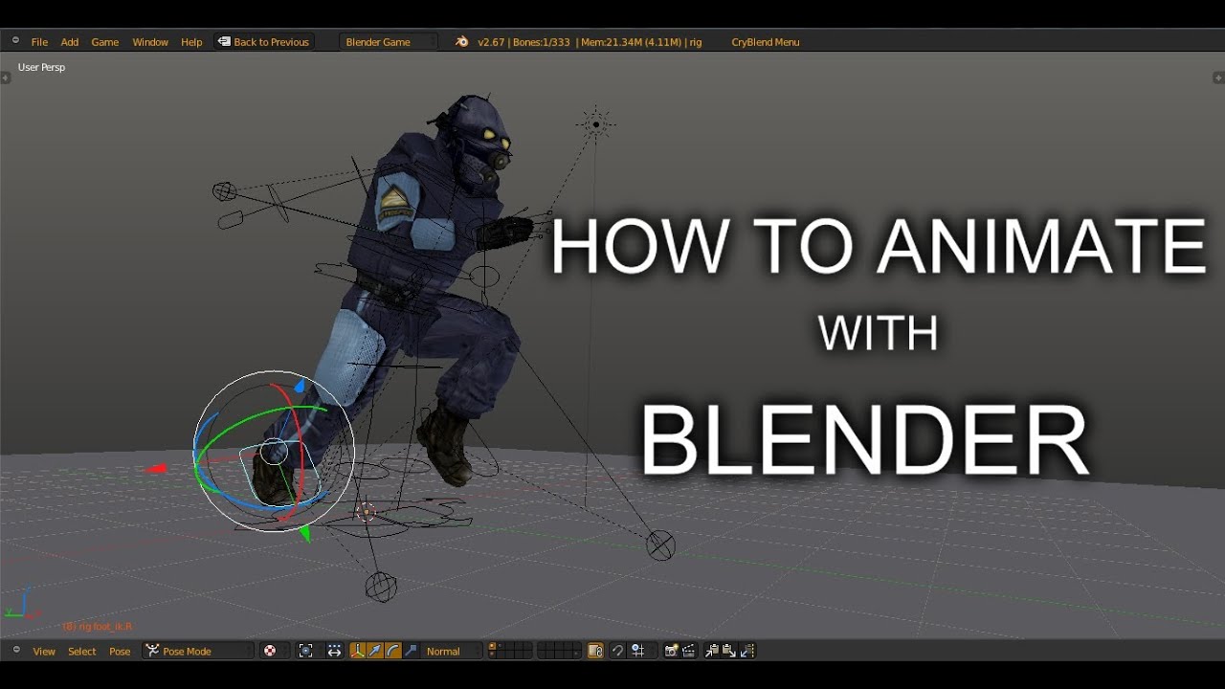Click the Back to Previous button
The height and width of the screenshot is (689, 1225).
[264, 42]
